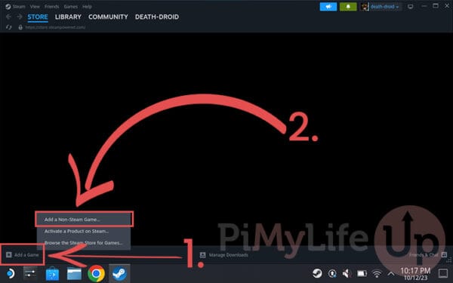The width and height of the screenshot is (453, 283).
Task: Click the store URL address text
Action: coord(55,27)
